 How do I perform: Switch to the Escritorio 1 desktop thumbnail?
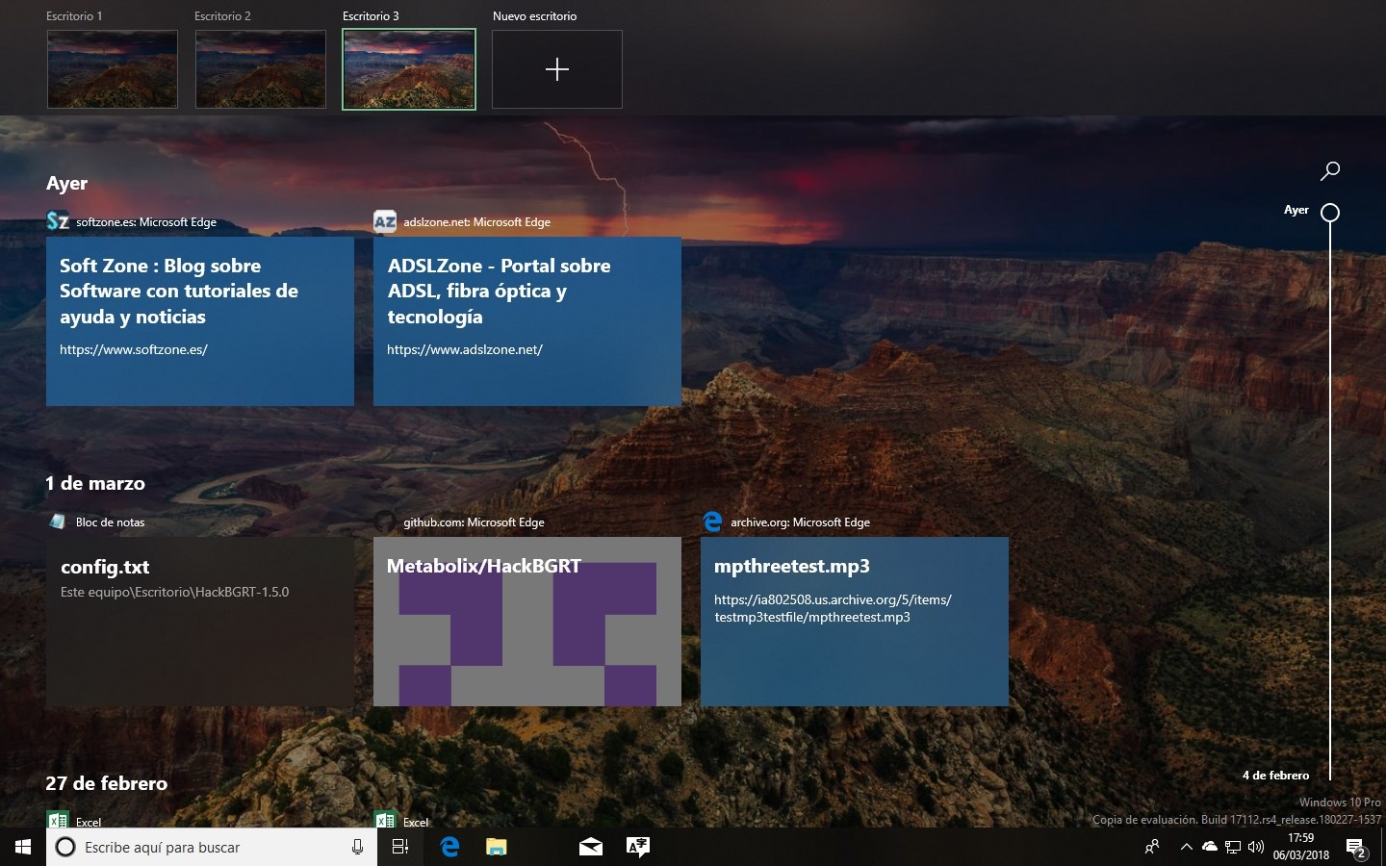pyautogui.click(x=113, y=69)
